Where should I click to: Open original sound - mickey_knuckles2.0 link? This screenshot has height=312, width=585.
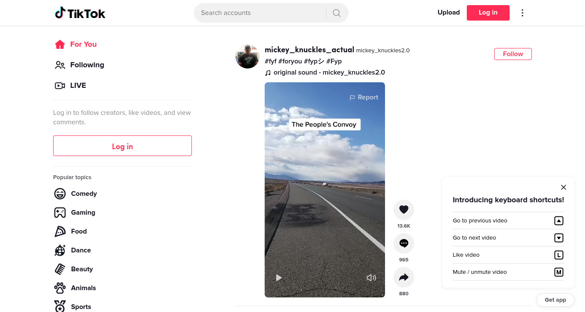(x=325, y=72)
